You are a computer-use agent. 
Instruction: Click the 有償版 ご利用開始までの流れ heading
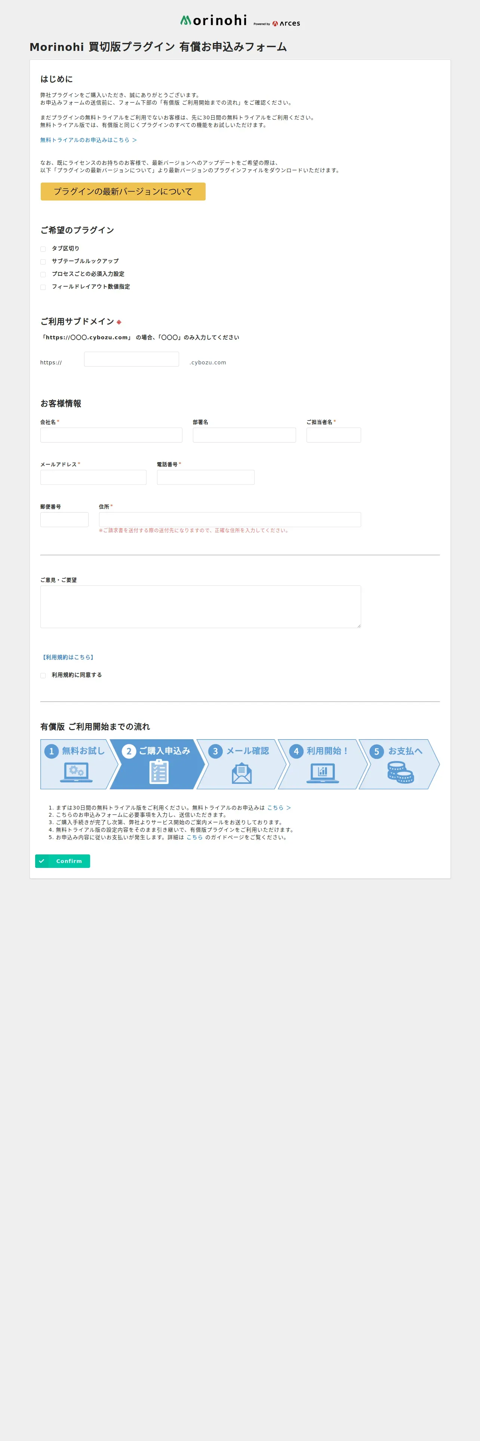click(x=95, y=726)
